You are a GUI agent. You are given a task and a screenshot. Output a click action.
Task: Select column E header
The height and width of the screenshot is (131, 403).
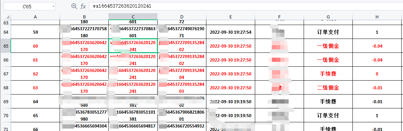pos(230,17)
